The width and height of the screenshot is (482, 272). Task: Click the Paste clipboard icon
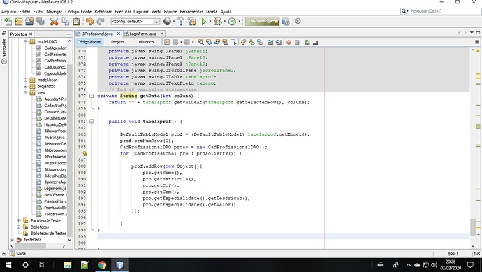click(x=76, y=22)
